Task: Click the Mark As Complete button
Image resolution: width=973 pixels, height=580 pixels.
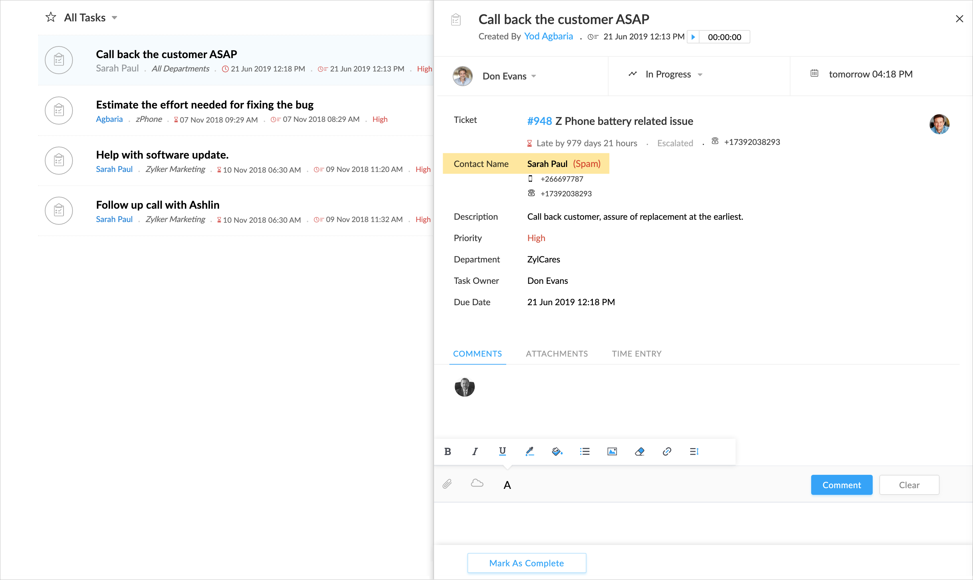Action: [x=526, y=563]
